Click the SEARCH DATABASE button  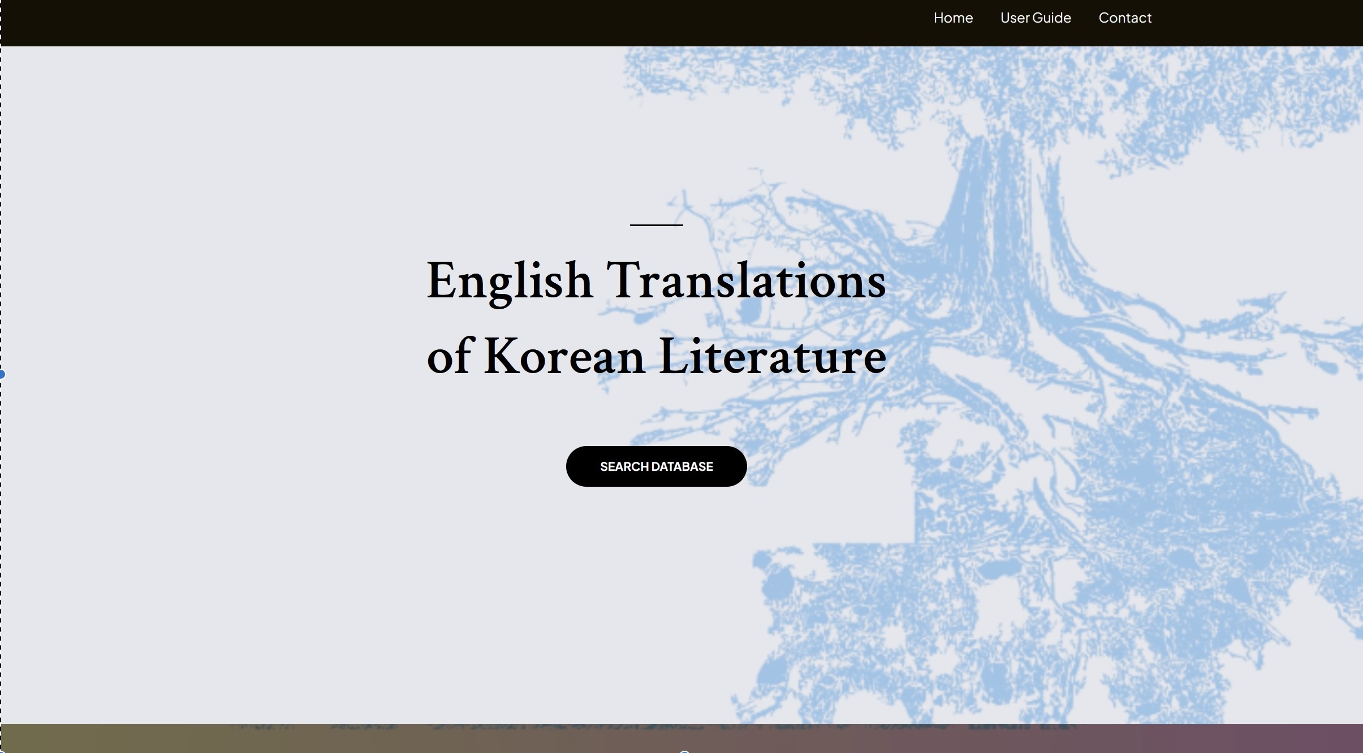tap(656, 466)
